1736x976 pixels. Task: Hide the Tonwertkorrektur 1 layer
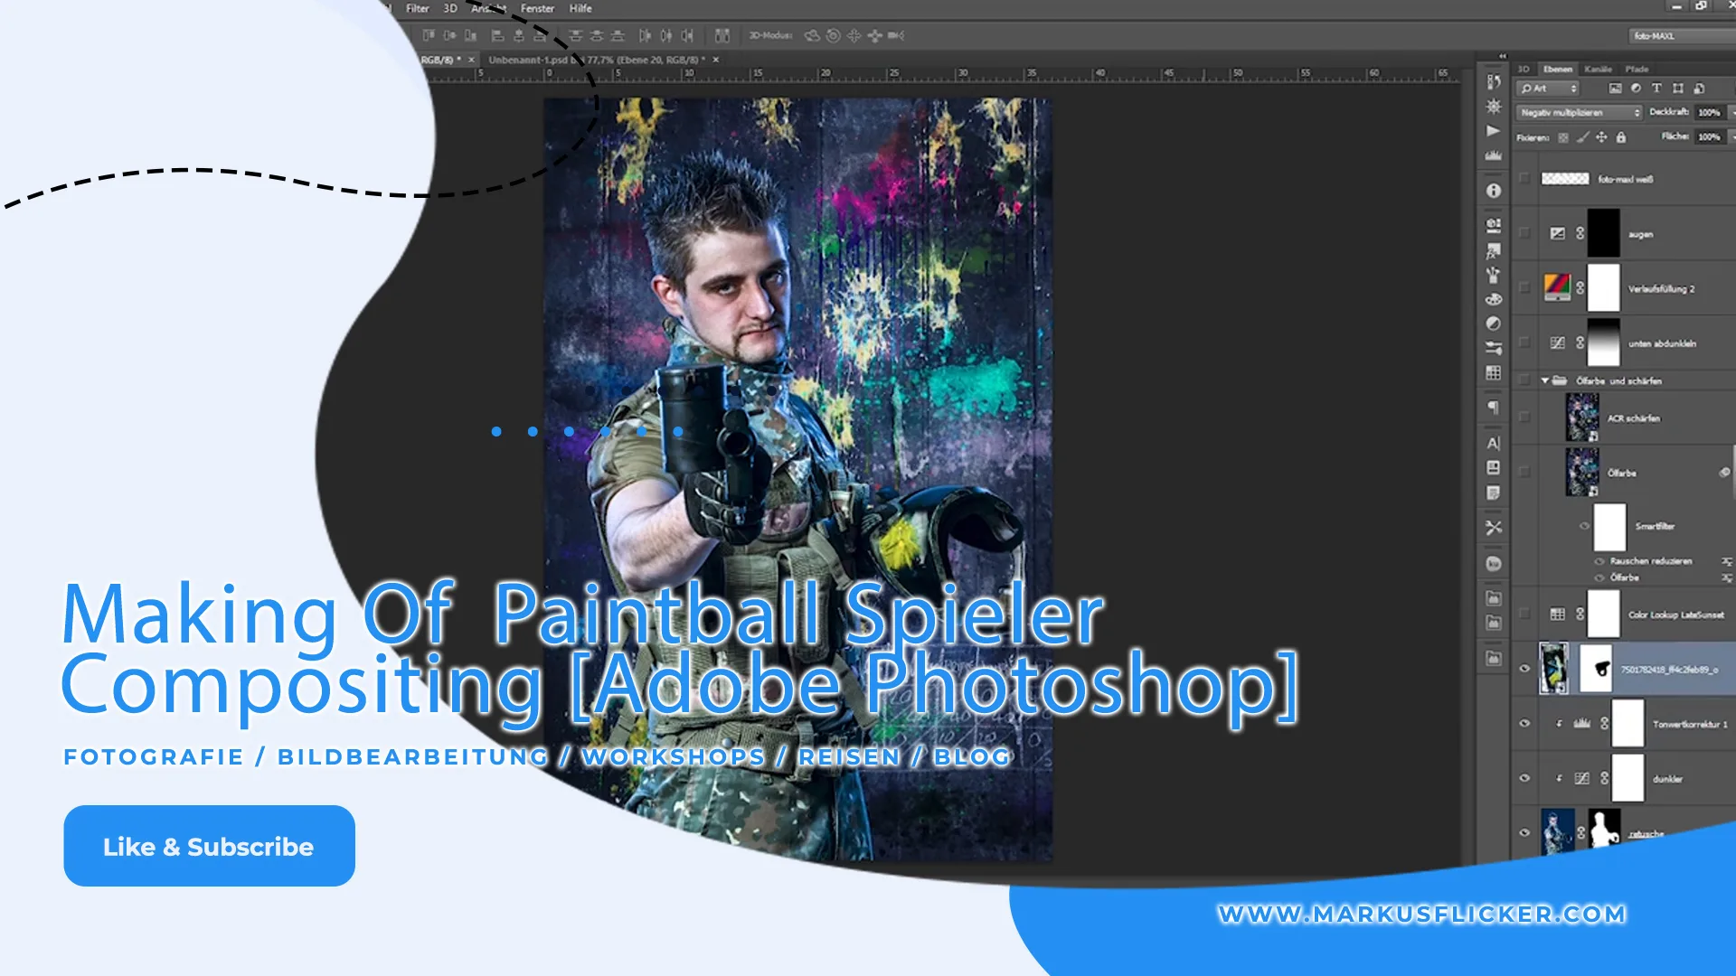(1524, 724)
